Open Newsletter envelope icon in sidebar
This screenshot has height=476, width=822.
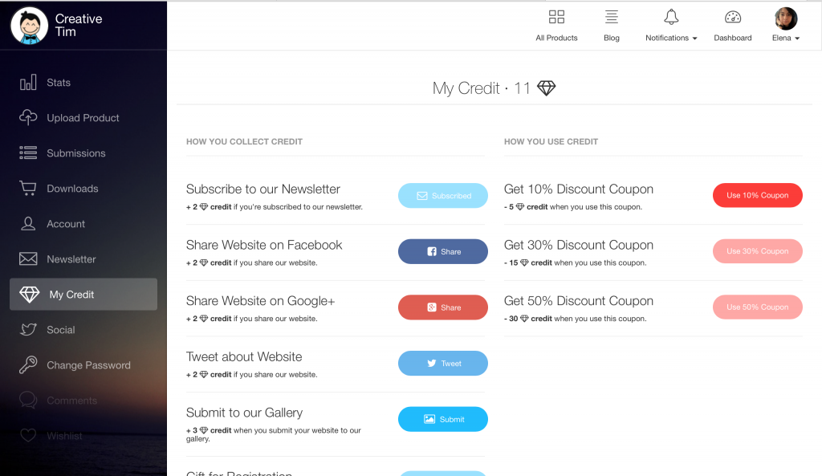pyautogui.click(x=28, y=259)
